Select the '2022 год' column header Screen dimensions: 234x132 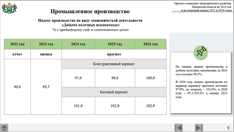click(x=17, y=44)
